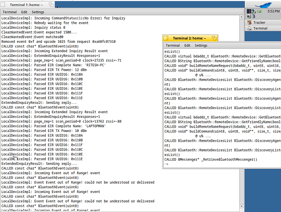
Task: Click the Bluetooth tray icon
Action: coord(253,16)
